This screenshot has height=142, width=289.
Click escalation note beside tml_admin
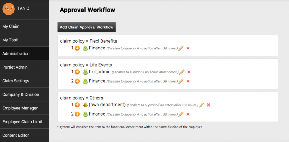coord(145,72)
